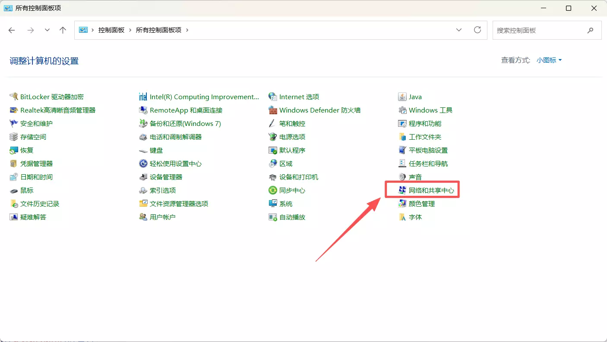The image size is (607, 342).
Task: Open the 区域 link
Action: [x=286, y=163]
